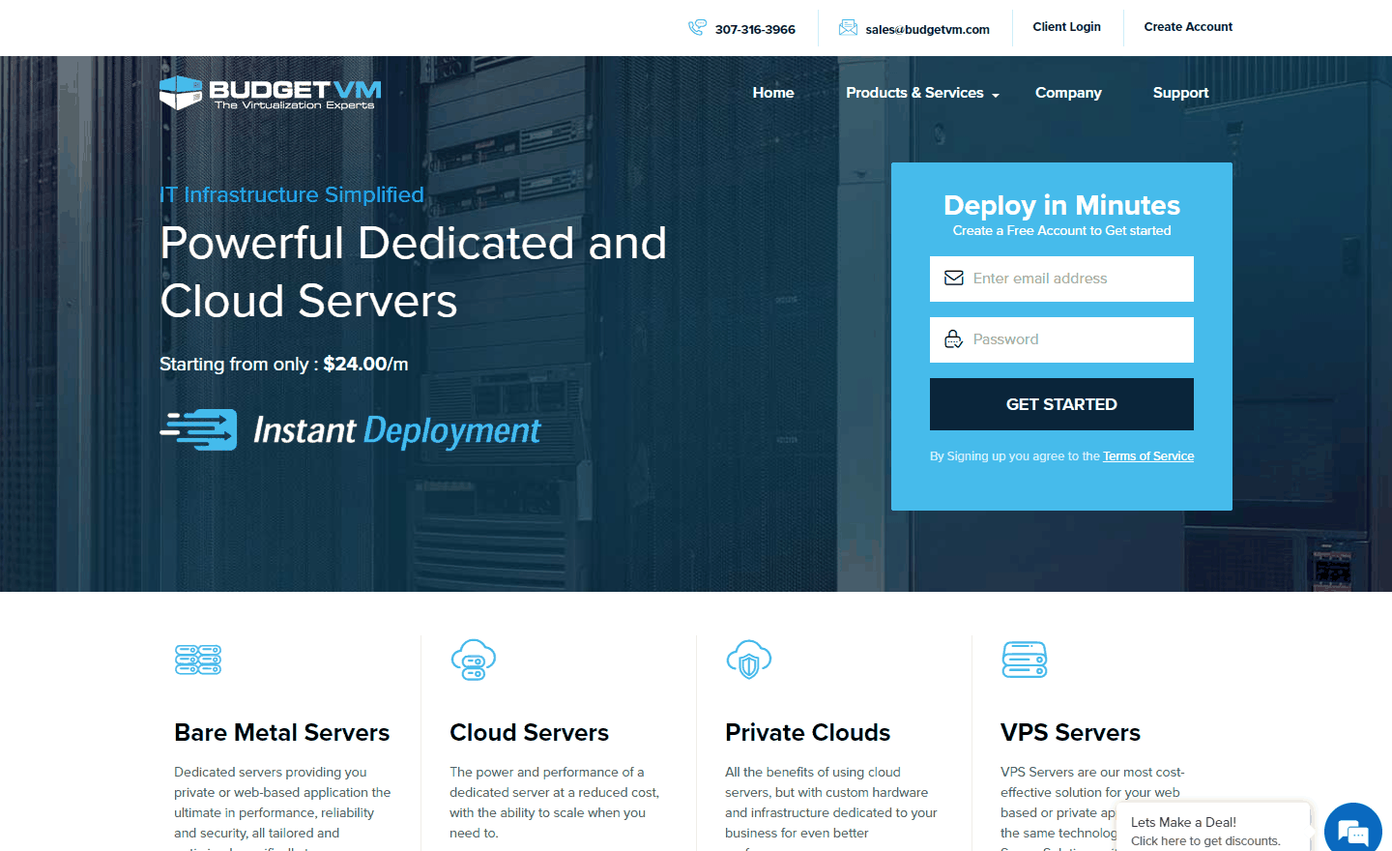Email sales@budgetvm.com
The image size is (1392, 851).
[928, 30]
